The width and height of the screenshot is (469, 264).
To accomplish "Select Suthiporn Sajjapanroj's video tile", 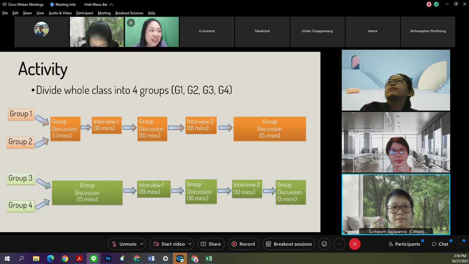I will pos(396,204).
